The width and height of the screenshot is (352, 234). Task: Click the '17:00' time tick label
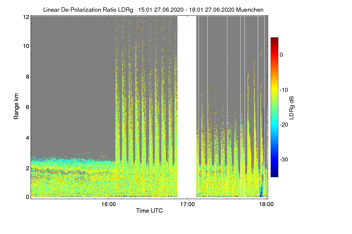[x=187, y=204]
